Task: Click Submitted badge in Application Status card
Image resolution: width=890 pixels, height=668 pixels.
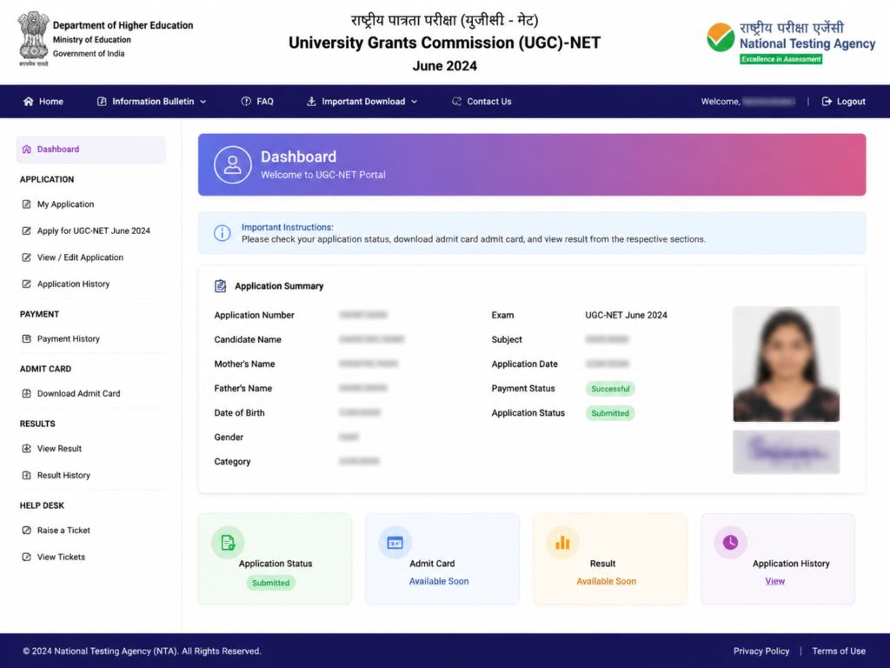Action: click(271, 583)
